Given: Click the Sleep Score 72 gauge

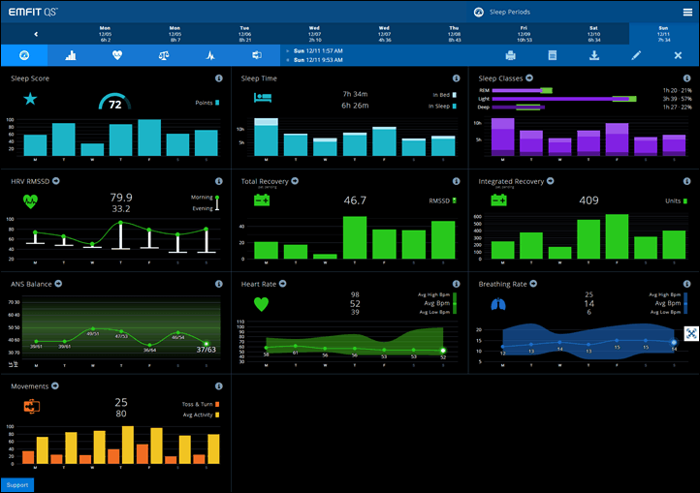Looking at the screenshot, I should (x=114, y=102).
